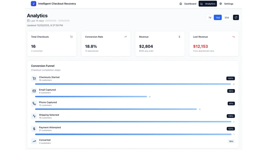The image size is (267, 150).
Task: Click the Shipping Selected label
Action: point(49,115)
